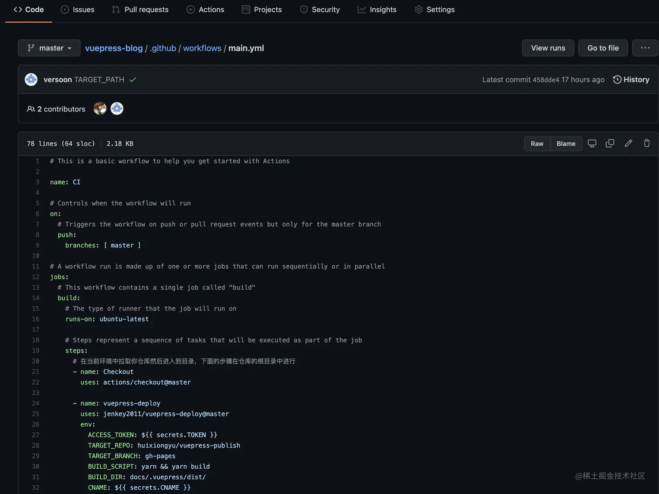Open Raw file view
The height and width of the screenshot is (494, 659).
click(537, 144)
